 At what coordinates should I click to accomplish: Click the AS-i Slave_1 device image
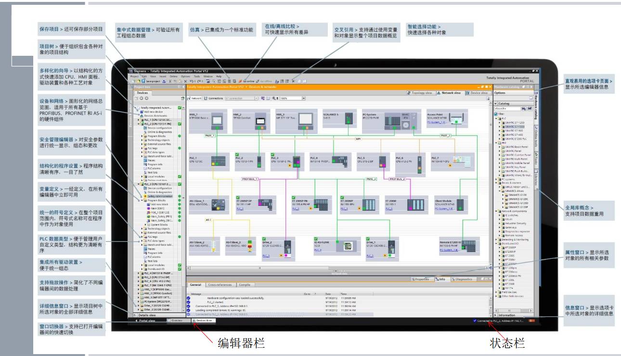[x=218, y=205]
